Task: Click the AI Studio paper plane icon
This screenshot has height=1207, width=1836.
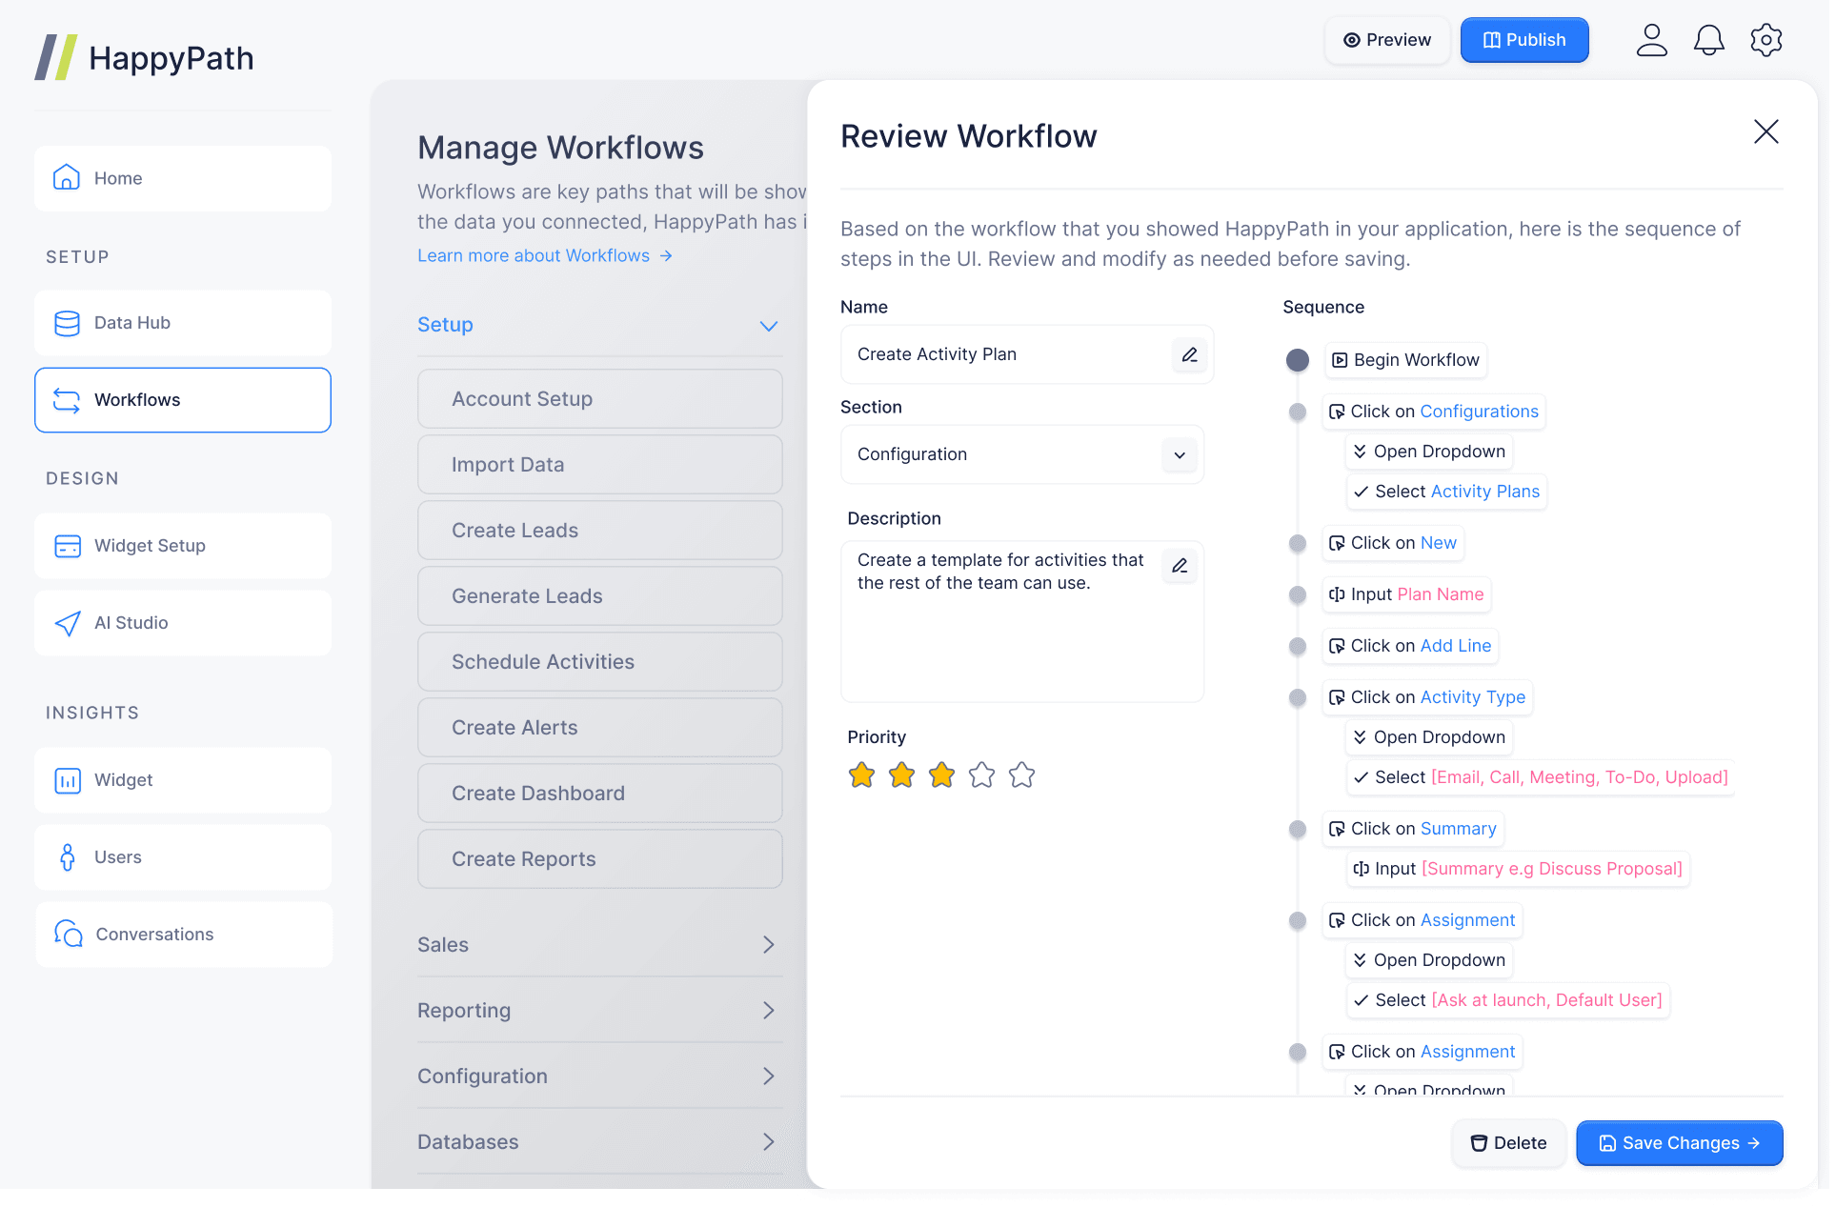Action: (x=67, y=625)
